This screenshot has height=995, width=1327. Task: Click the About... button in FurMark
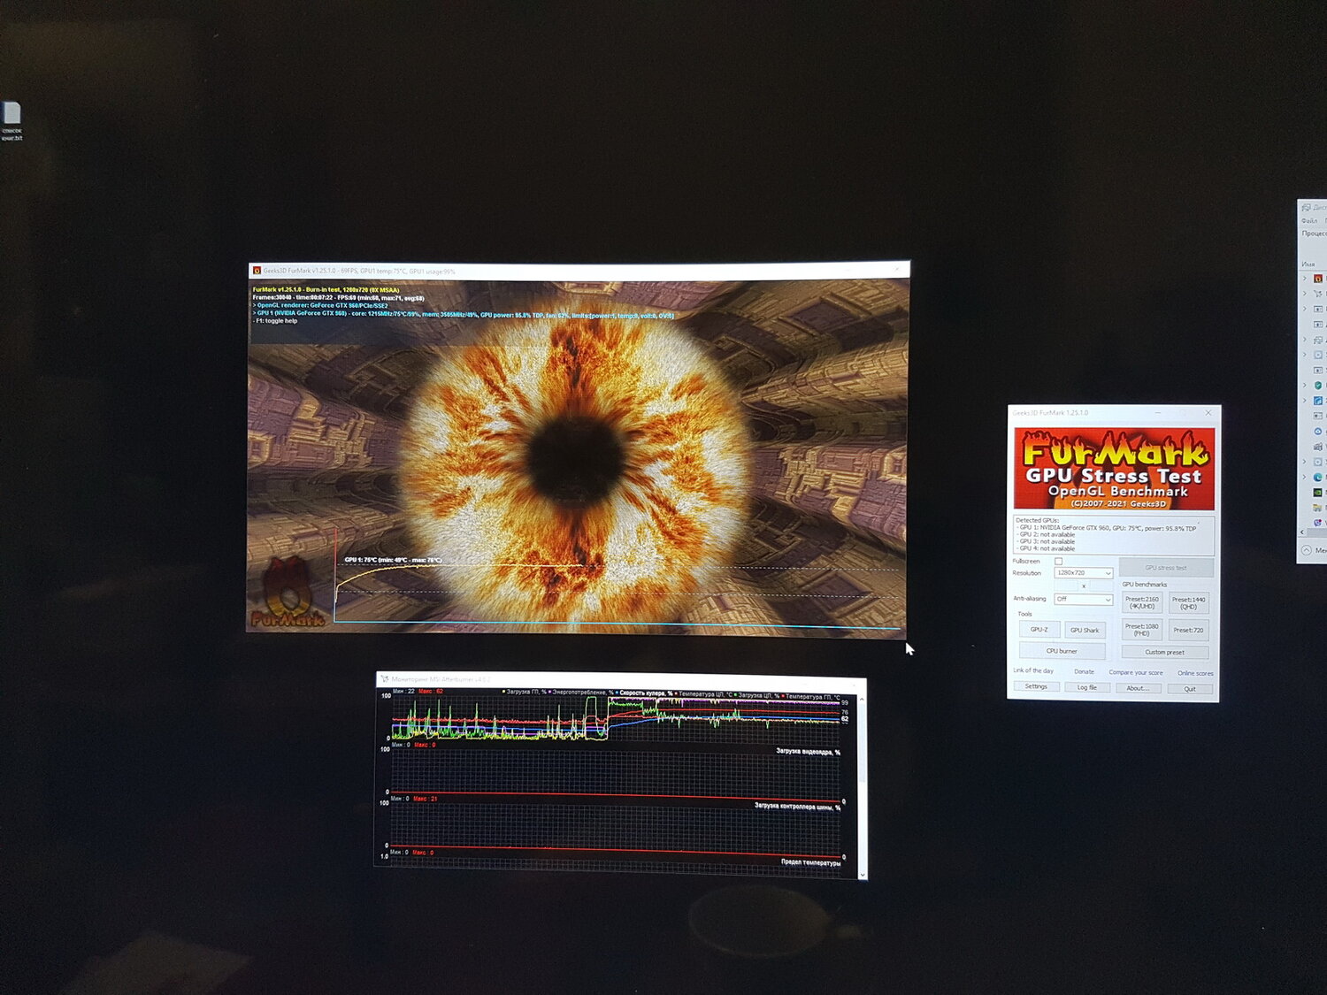[x=1139, y=688]
